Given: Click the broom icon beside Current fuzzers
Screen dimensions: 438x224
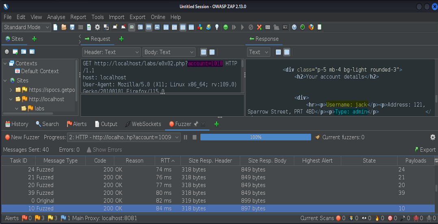Looking at the screenshot, I should [318, 137].
